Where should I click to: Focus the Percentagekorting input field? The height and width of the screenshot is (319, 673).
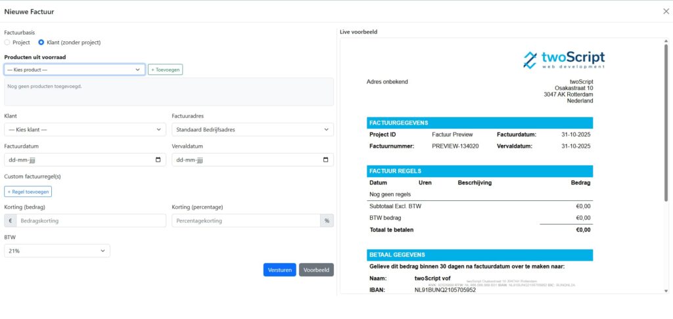pos(246,221)
